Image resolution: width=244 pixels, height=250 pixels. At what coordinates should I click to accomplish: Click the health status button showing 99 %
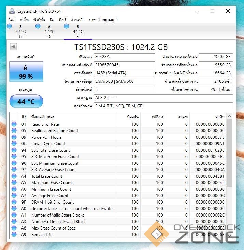point(26,72)
